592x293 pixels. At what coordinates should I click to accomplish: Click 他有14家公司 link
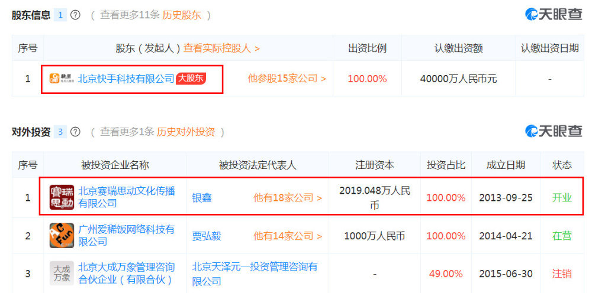[x=288, y=236]
